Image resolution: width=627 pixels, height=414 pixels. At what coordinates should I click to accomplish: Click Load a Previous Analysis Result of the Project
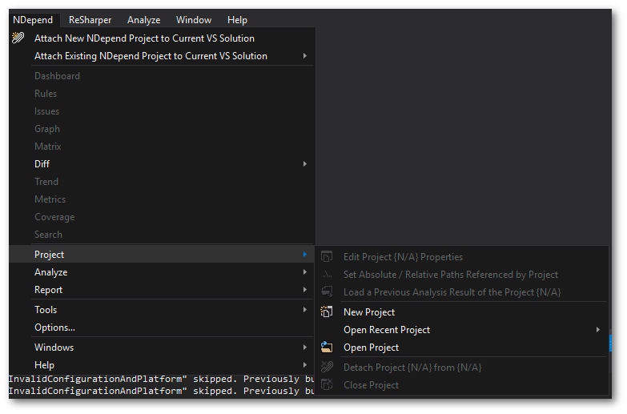click(462, 292)
